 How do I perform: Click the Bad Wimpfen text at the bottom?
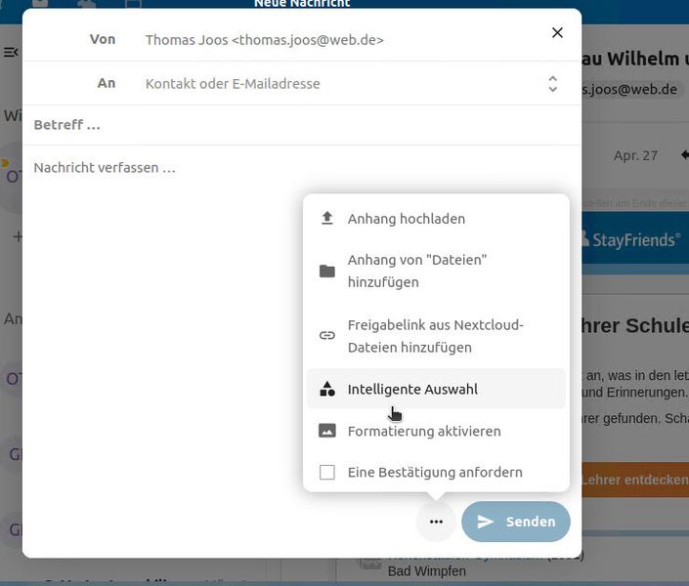click(427, 571)
